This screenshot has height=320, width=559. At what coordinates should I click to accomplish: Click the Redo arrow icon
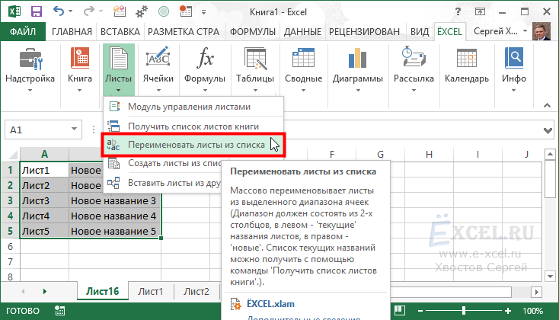click(88, 11)
